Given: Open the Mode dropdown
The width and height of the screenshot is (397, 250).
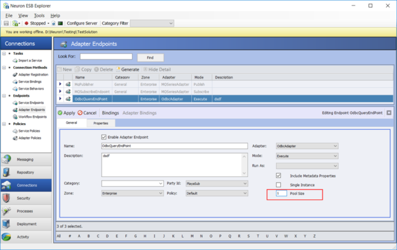Looking at the screenshot, I should 307,156.
